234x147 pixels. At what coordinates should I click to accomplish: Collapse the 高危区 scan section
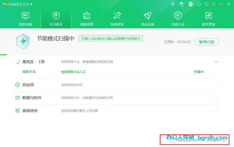[216, 62]
